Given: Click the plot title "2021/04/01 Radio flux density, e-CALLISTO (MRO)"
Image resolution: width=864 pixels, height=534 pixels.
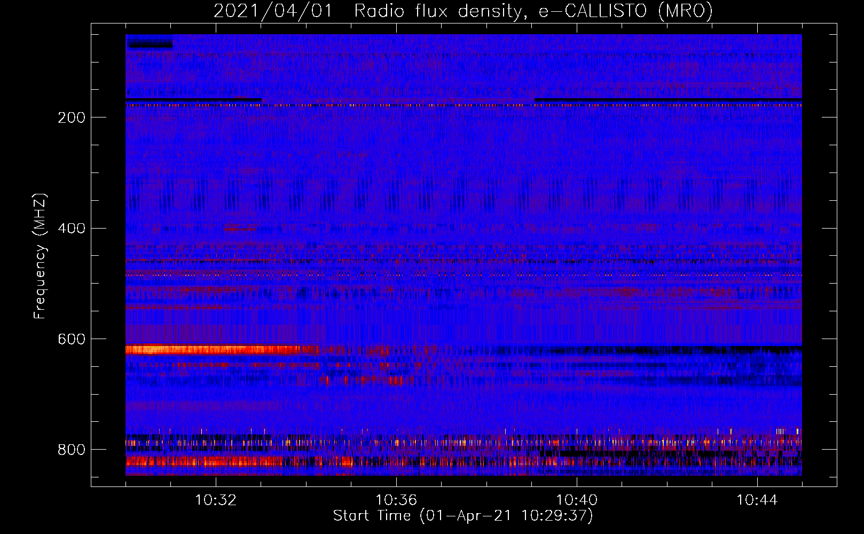Looking at the screenshot, I should point(463,11).
